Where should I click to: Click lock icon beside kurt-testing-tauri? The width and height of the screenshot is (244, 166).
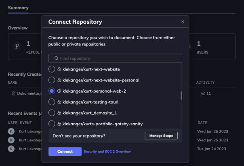pos(59,102)
